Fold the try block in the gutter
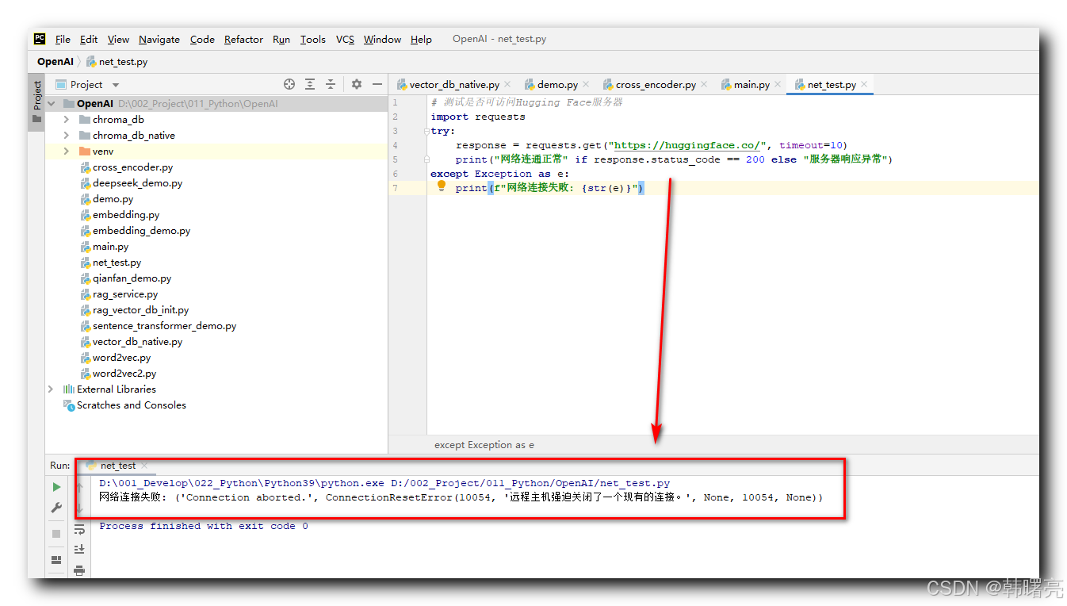The width and height of the screenshot is (1067, 606). point(426,131)
